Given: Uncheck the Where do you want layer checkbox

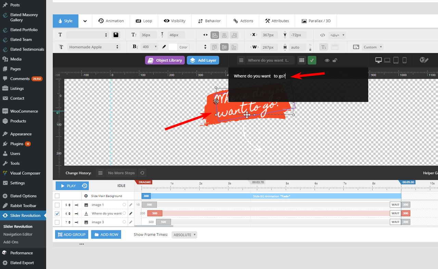Looking at the screenshot, I should [x=57, y=214].
